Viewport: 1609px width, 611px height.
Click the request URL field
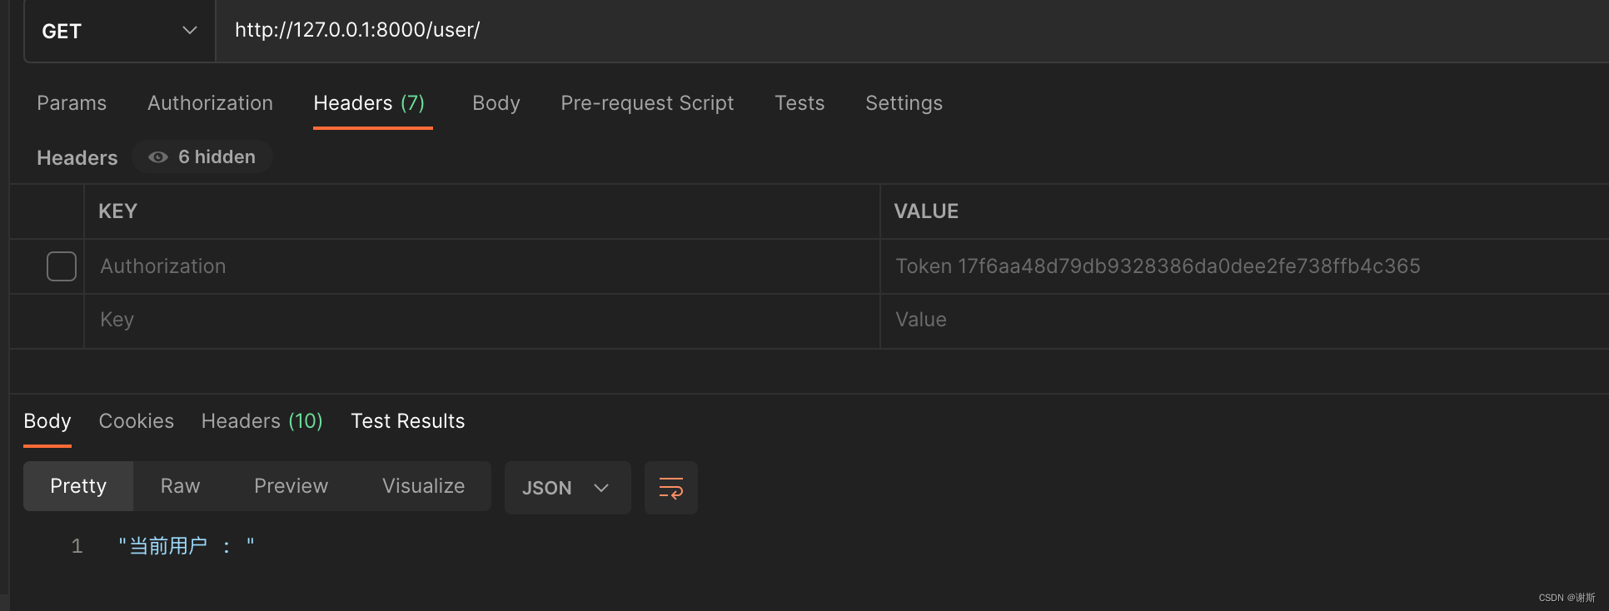[833, 31]
